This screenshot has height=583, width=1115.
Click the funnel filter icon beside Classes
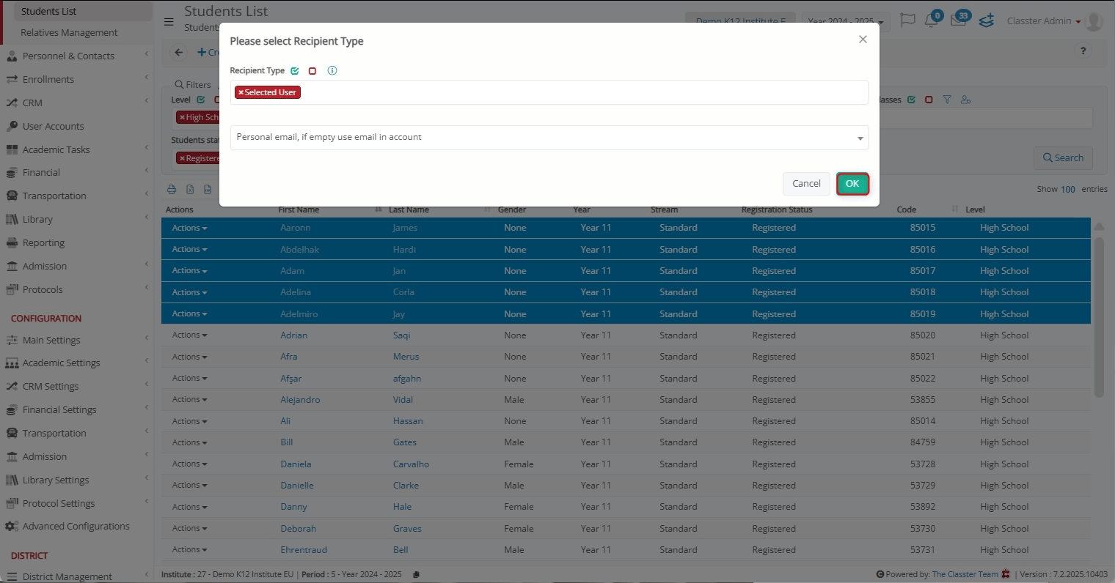(947, 100)
